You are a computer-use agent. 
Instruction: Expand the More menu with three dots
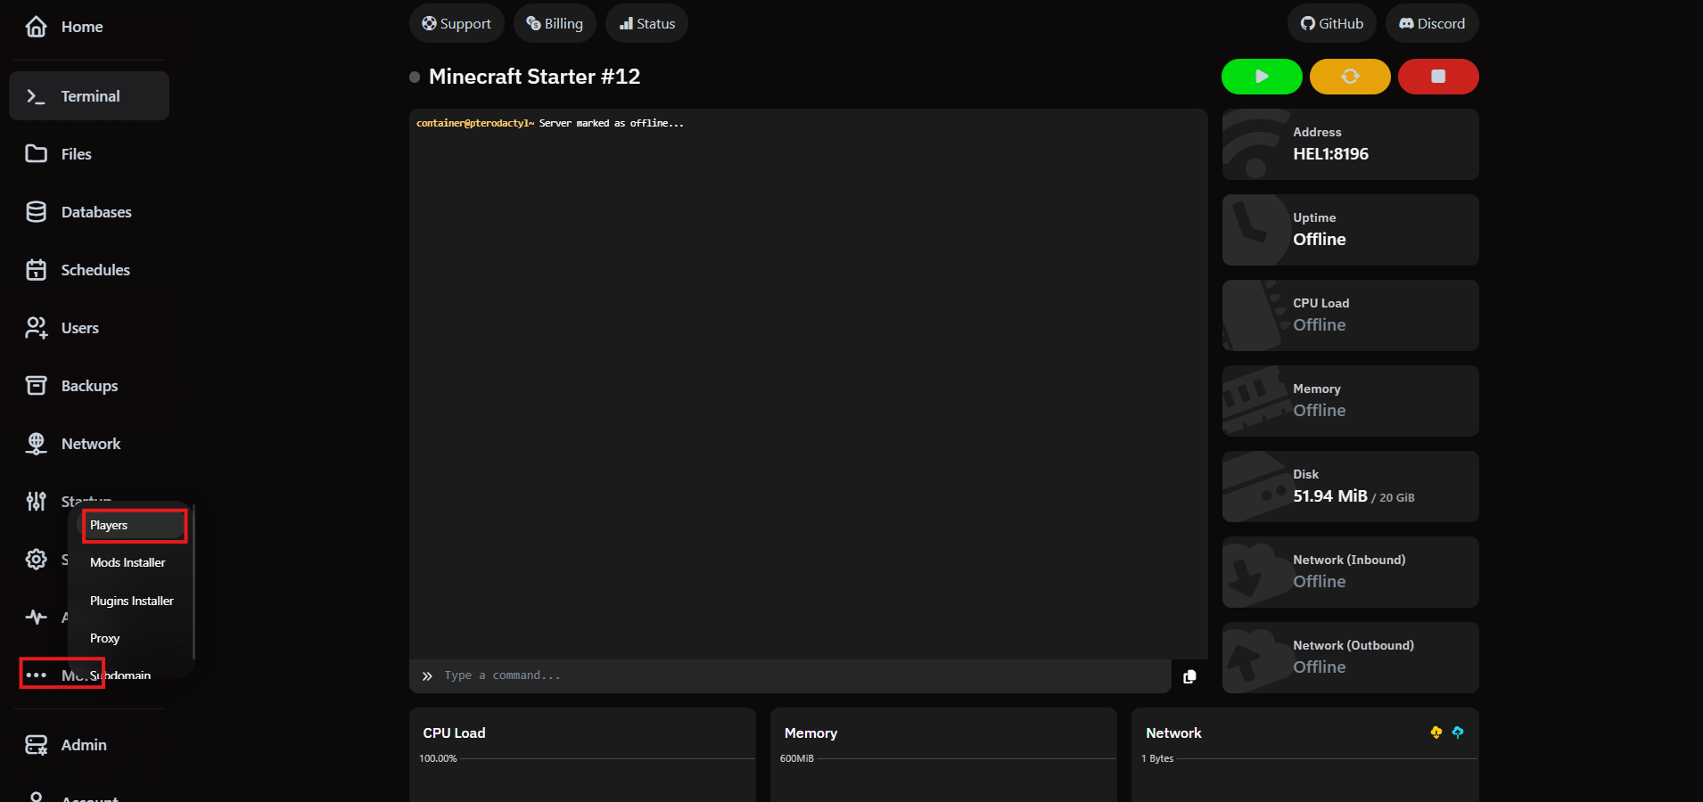tap(37, 675)
